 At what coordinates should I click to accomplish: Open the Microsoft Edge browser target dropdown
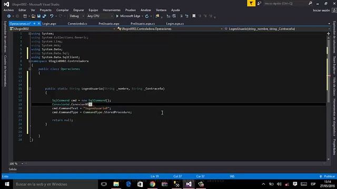(142, 16)
